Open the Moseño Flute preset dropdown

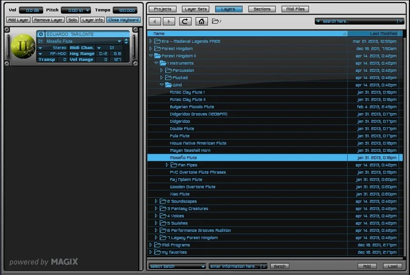(120, 41)
